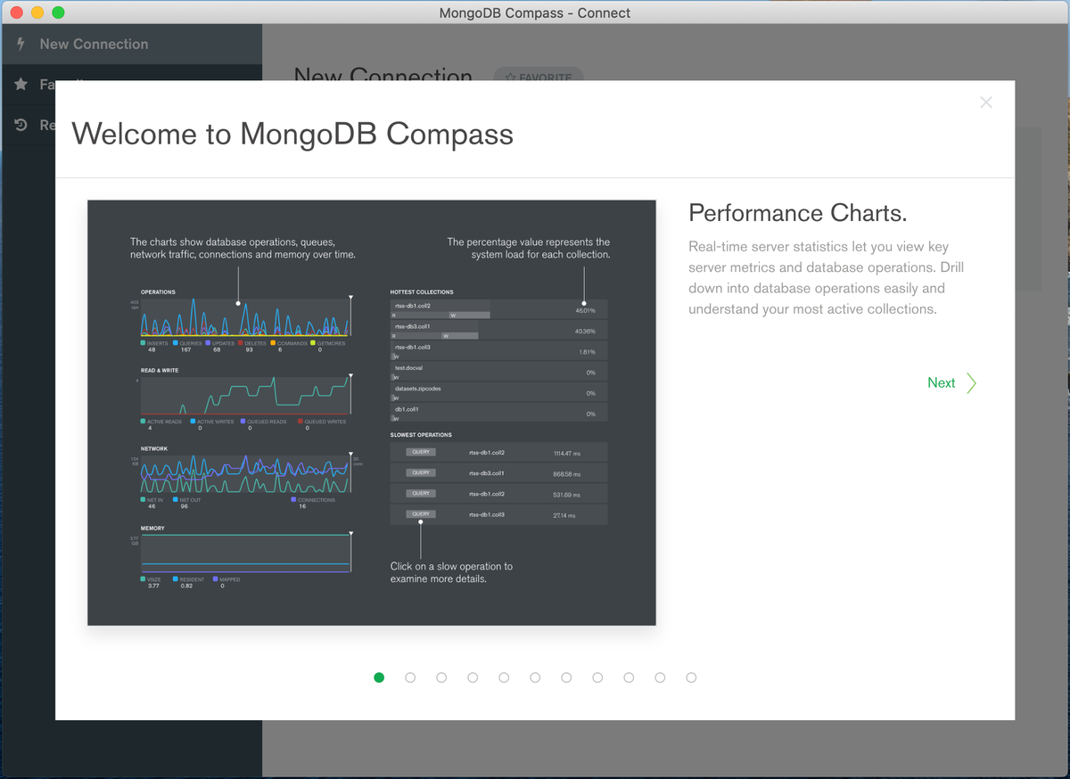Select the eighth carousel dot
The width and height of the screenshot is (1070, 779).
597,677
